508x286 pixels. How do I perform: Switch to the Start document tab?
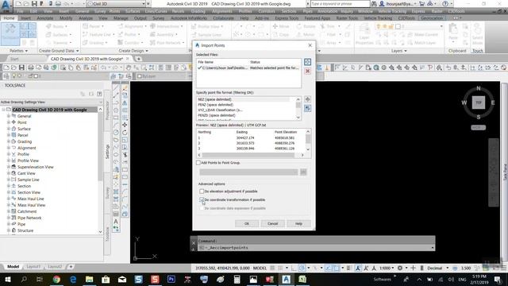(x=14, y=59)
